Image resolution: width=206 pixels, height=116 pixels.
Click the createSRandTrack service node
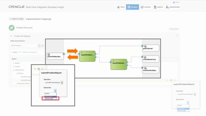pyautogui.click(x=151, y=59)
